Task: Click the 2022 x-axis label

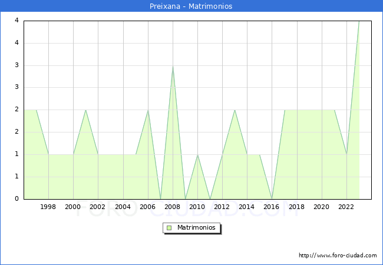Action: (x=346, y=207)
